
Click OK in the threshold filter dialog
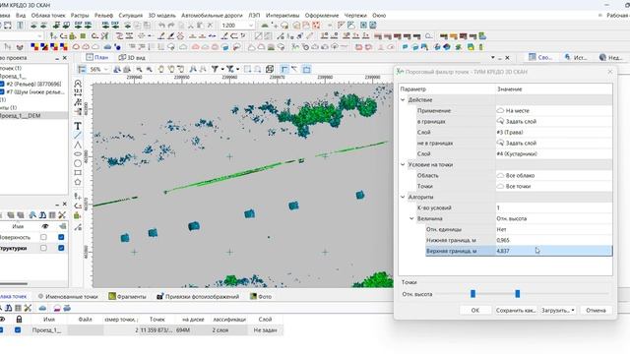[x=474, y=311]
